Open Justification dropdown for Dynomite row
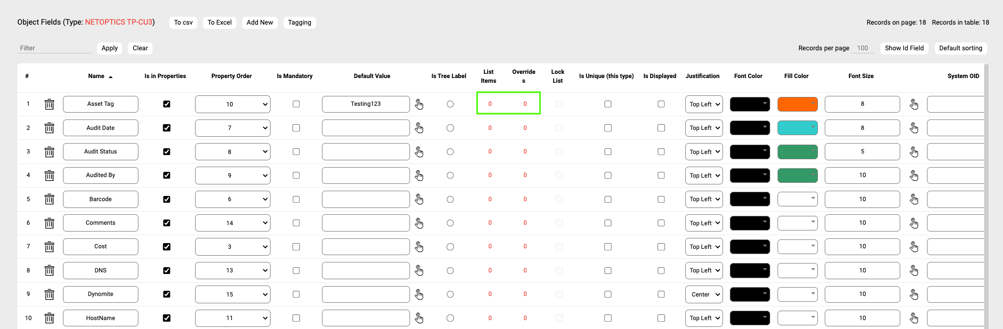1003x329 pixels. [704, 294]
